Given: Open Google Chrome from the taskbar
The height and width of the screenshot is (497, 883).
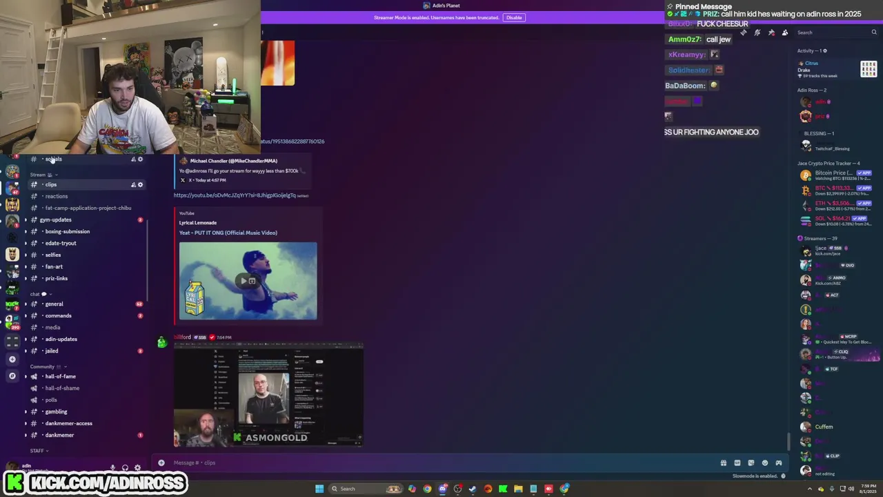Looking at the screenshot, I should pyautogui.click(x=427, y=489).
